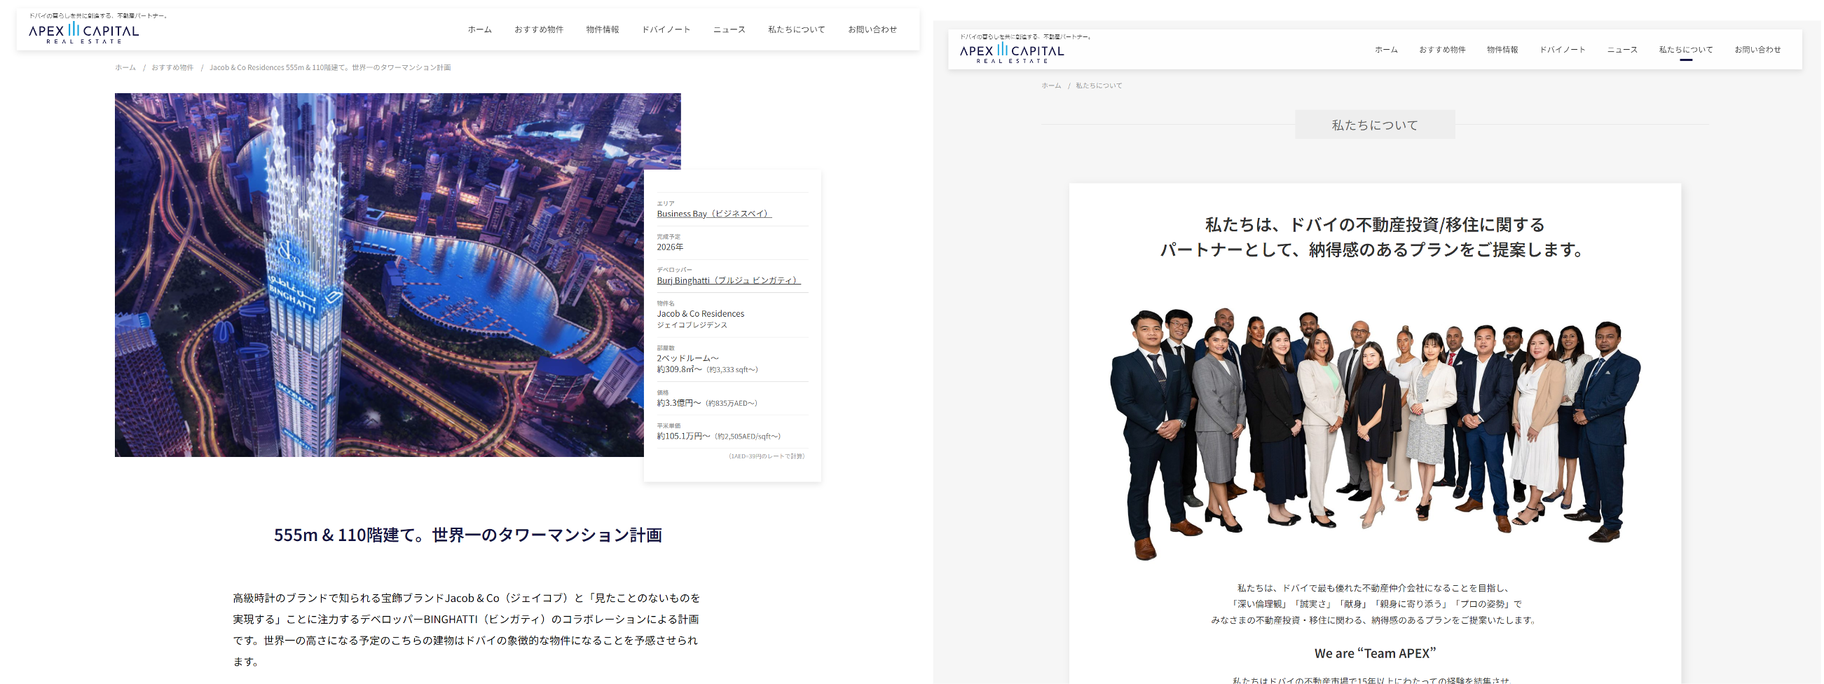Screen dimensions: 1824x684
Task: Click the 1AED=39円 exchange rate note
Action: (765, 456)
